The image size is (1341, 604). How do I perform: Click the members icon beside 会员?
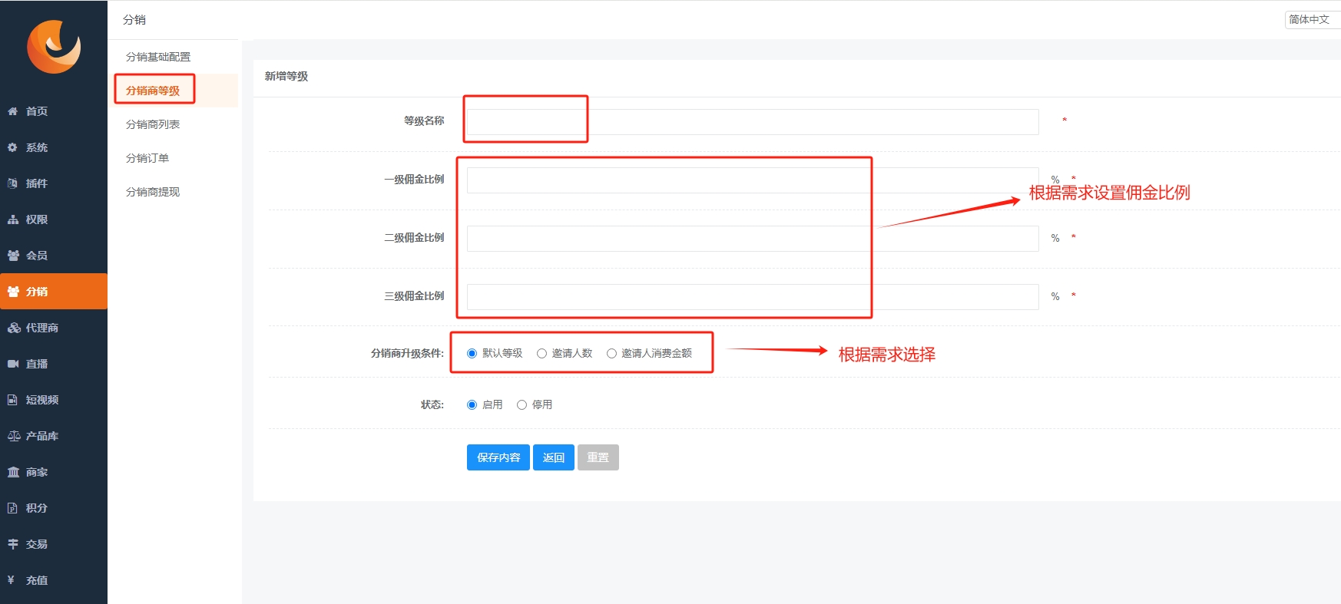(x=13, y=256)
